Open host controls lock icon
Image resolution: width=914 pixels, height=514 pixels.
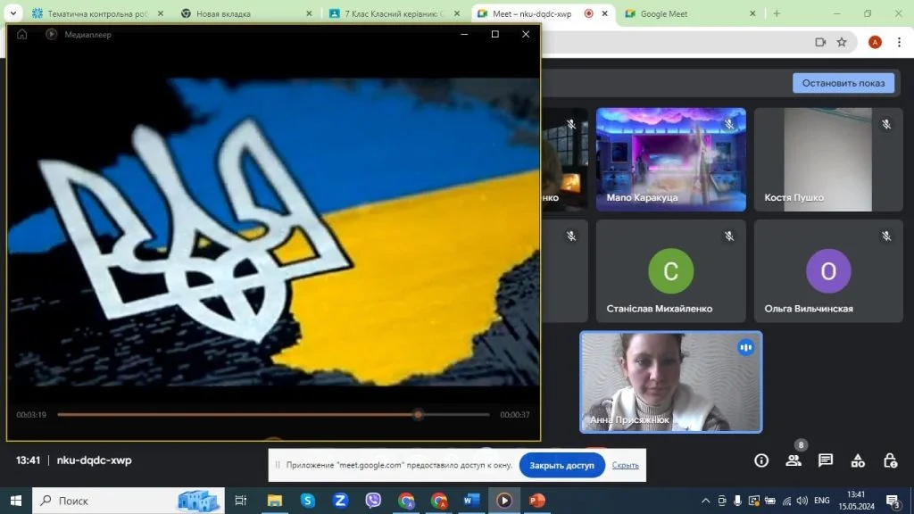pos(890,460)
